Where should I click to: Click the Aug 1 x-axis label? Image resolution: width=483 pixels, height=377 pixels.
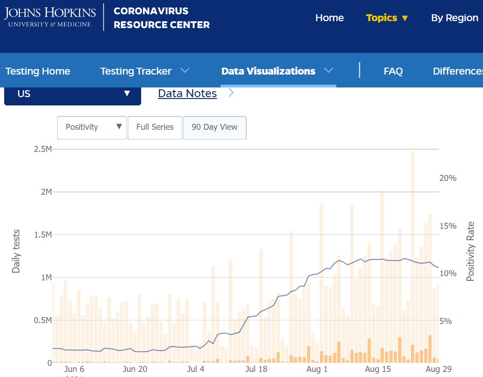click(317, 369)
